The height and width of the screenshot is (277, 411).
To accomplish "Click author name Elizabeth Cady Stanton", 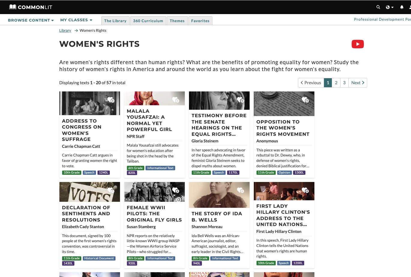I will click(x=83, y=227).
